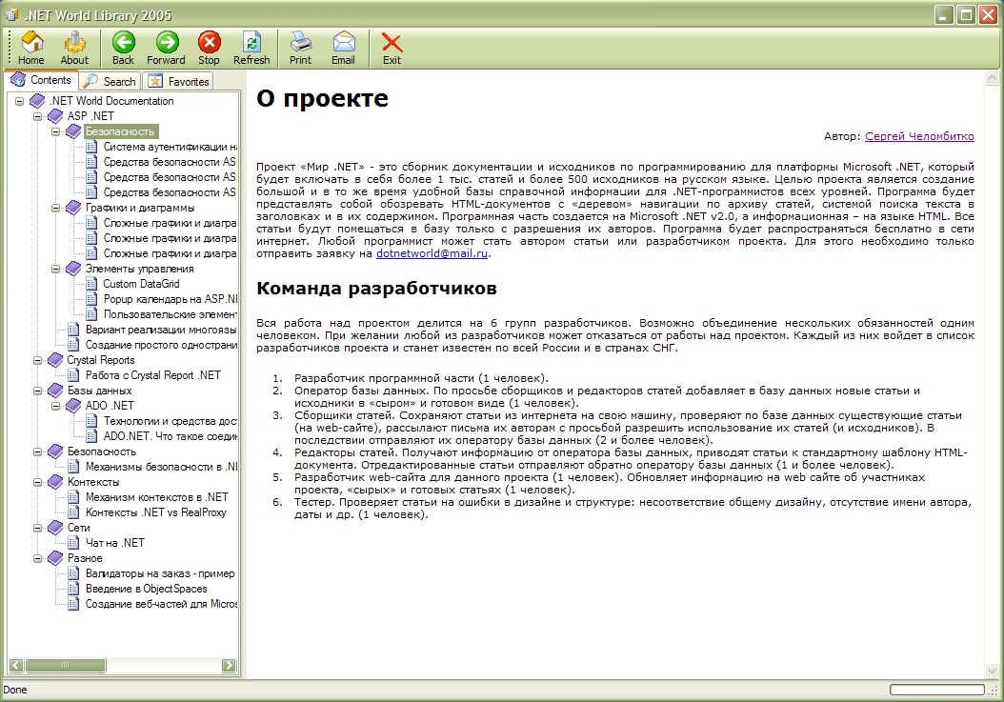1004x702 pixels.
Task: Open Создание веб-частей для Microsoft article
Action: (x=161, y=604)
